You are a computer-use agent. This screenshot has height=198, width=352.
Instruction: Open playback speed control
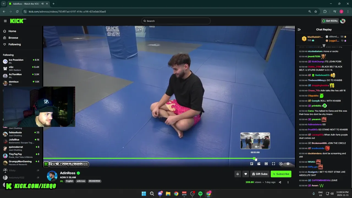click(x=280, y=164)
